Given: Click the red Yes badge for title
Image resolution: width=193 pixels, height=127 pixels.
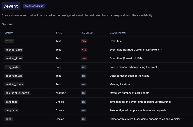Looking at the screenshot, I should tap(84, 41).
